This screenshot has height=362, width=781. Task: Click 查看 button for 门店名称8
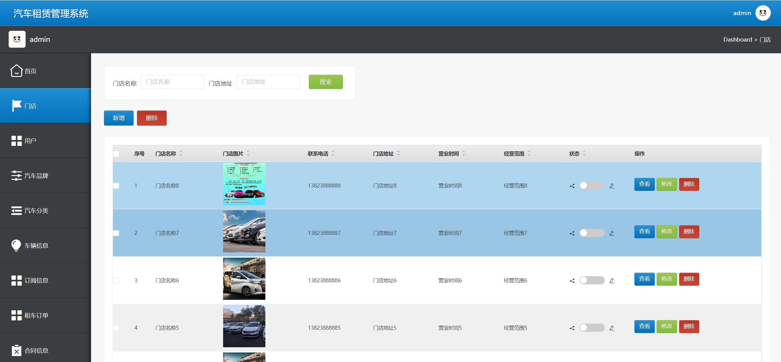[x=644, y=184]
